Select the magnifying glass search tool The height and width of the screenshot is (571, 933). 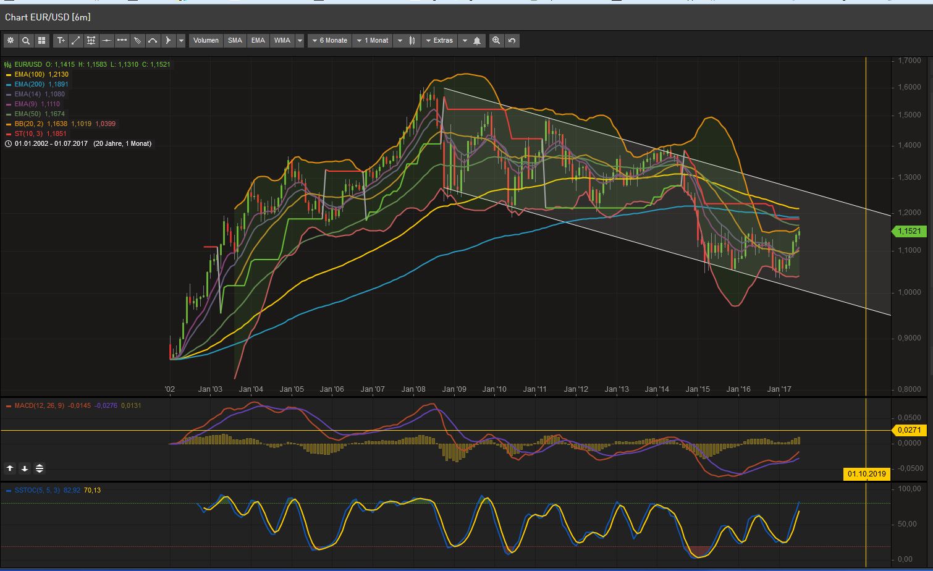(26, 40)
